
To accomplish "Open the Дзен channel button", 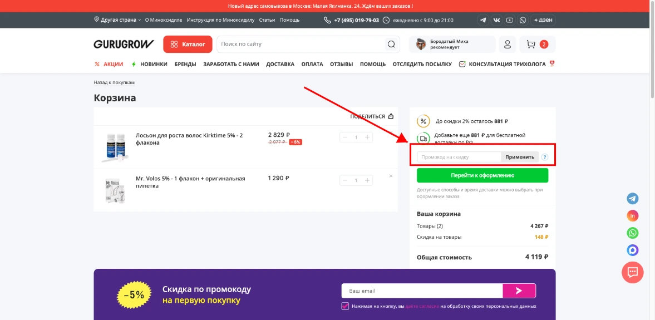I will 543,20.
